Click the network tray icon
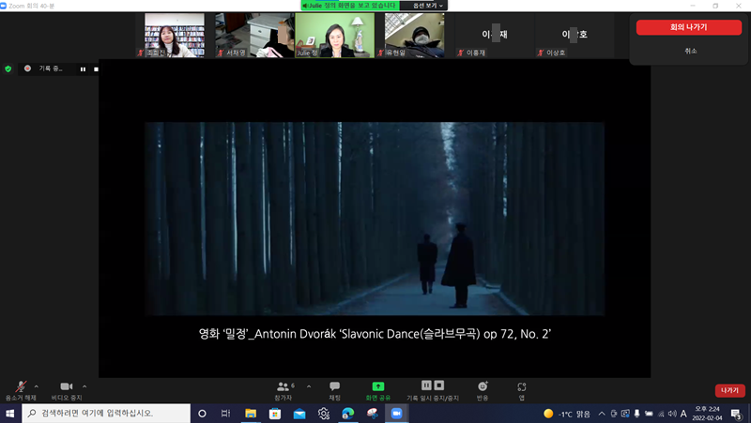751x423 pixels. (661, 414)
